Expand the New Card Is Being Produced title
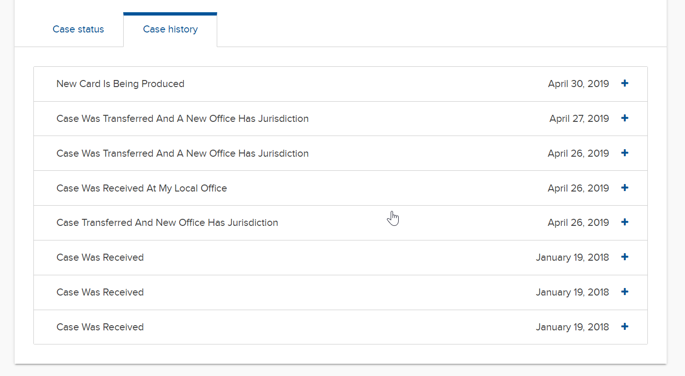685x376 pixels. (x=120, y=84)
